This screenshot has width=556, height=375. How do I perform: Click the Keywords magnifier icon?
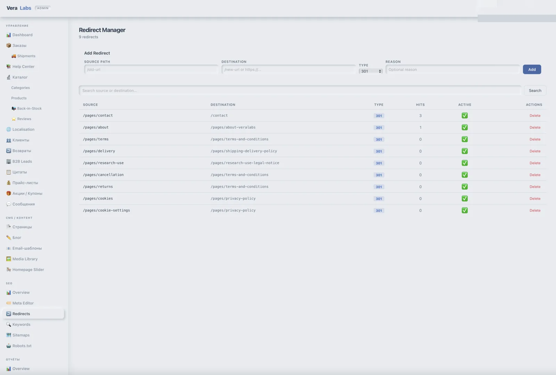click(9, 324)
